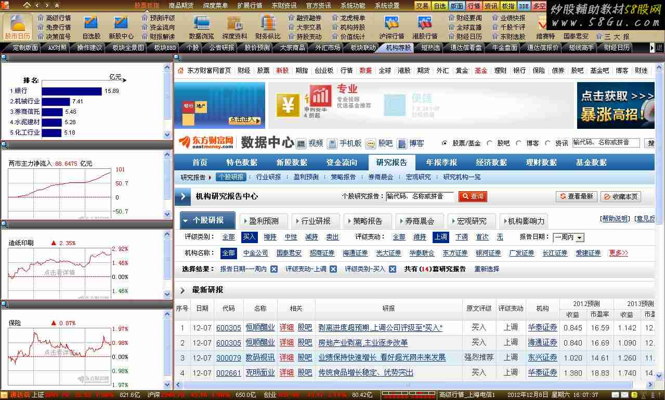Select the 股吧 search radio button

click(x=489, y=143)
